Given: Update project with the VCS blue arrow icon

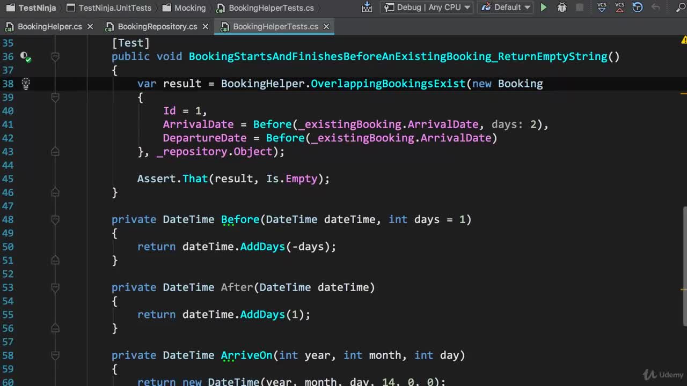Looking at the screenshot, I should [x=602, y=8].
